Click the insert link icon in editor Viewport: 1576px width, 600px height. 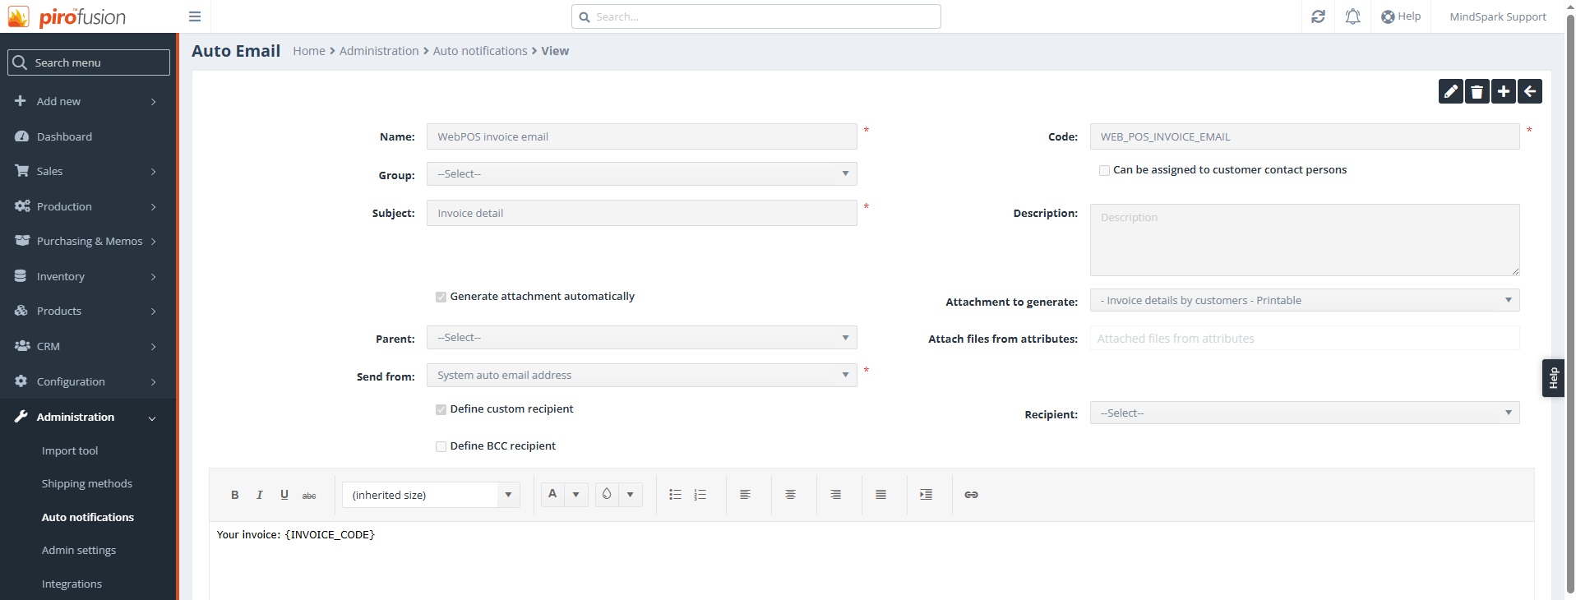point(971,495)
